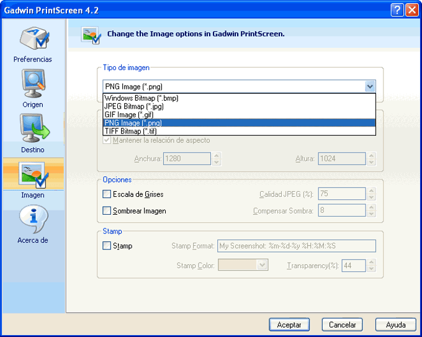Open the Preferencias section icon

34,38
